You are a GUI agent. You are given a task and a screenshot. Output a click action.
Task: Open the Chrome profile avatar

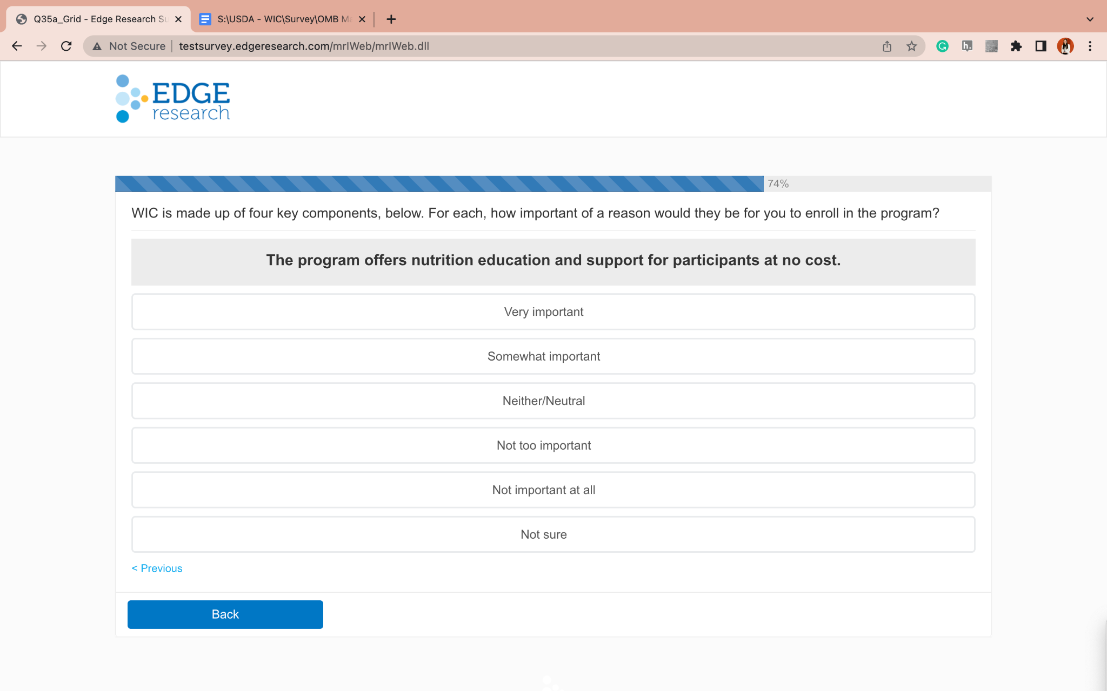[x=1065, y=46]
